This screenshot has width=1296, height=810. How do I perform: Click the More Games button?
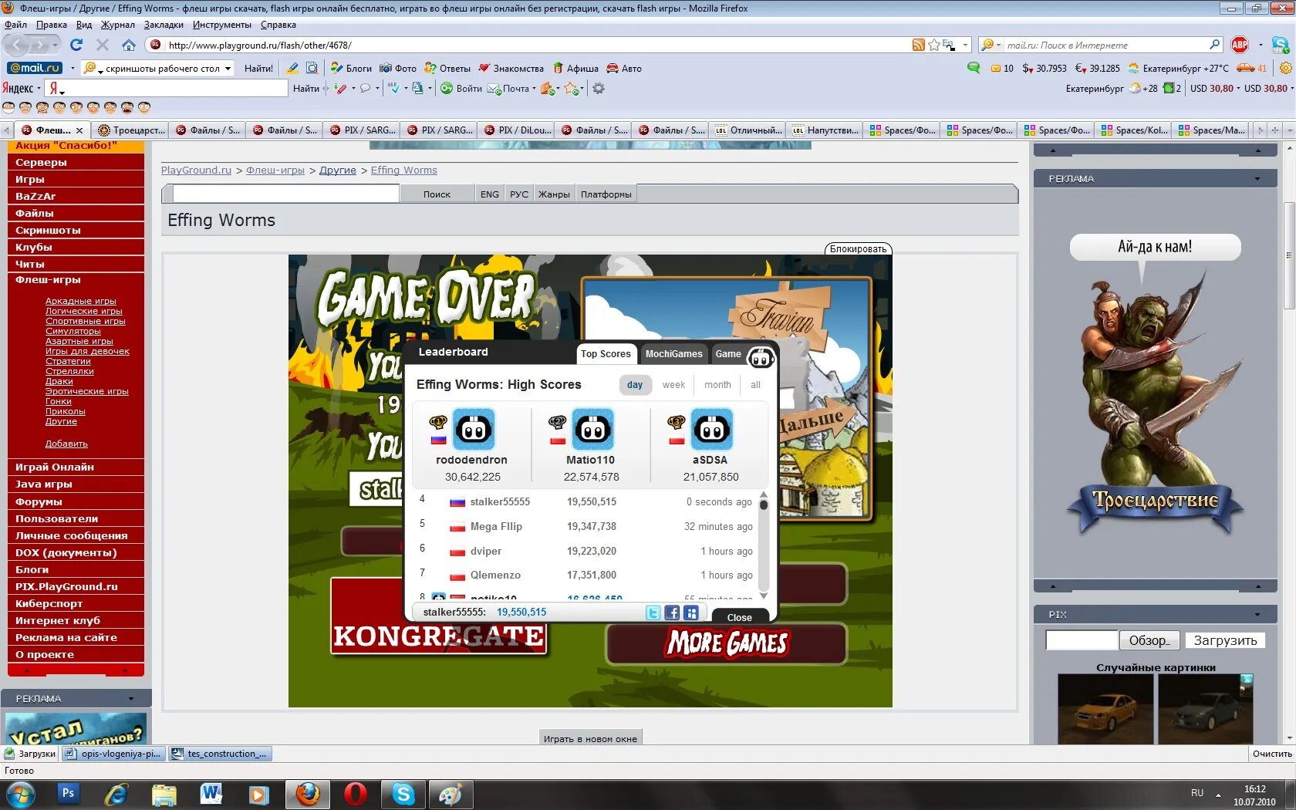(727, 643)
